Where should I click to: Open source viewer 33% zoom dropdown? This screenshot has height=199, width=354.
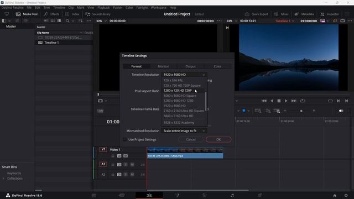coord(101,21)
